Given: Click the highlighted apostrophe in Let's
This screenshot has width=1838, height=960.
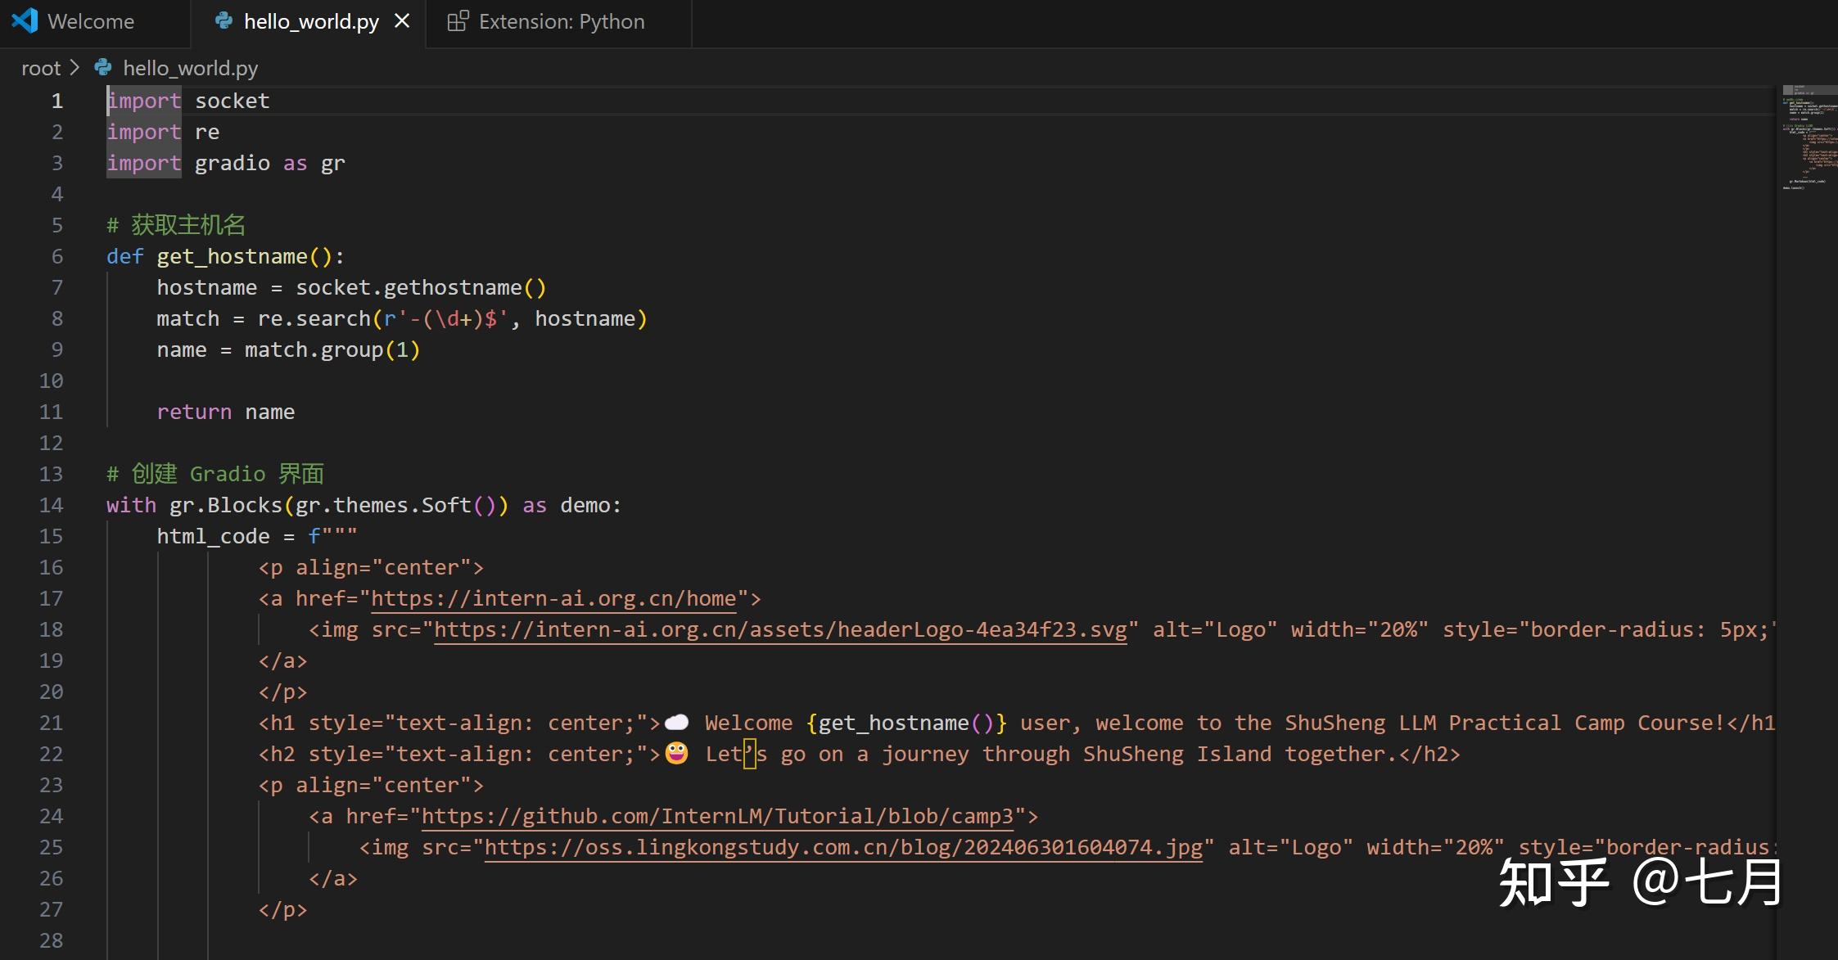Looking at the screenshot, I should click(x=749, y=755).
